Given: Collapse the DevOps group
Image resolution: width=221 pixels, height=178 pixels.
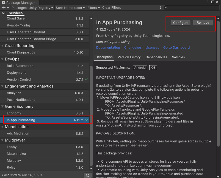Looking at the screenshot, I should click(x=2, y=59).
